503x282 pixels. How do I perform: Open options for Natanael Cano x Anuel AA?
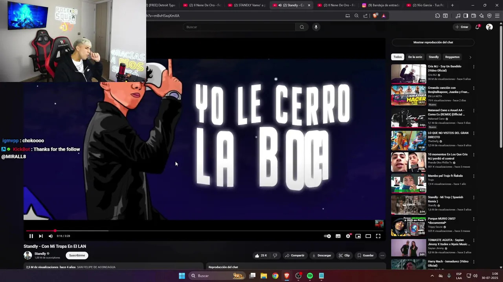[x=474, y=111]
